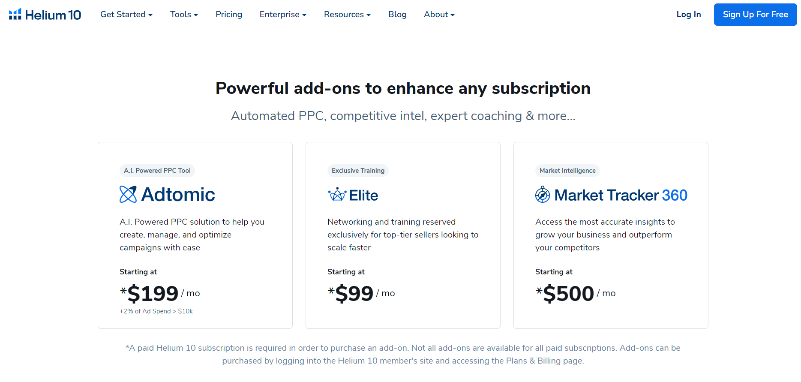Click the Elite crown icon

[x=337, y=194]
